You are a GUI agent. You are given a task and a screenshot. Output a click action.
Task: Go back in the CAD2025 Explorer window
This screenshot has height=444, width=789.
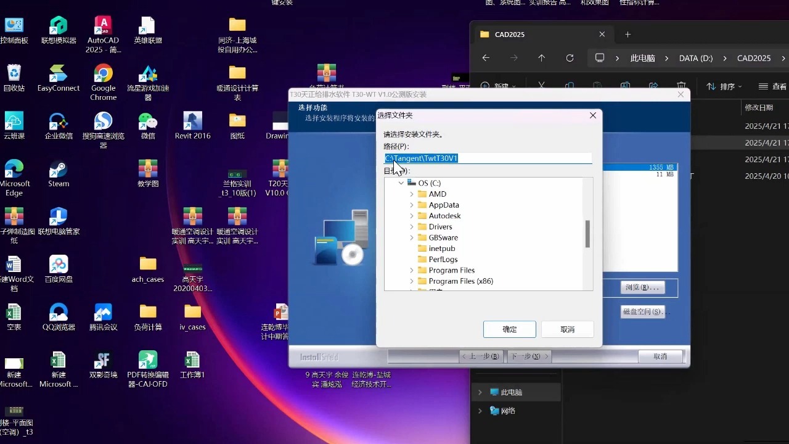pyautogui.click(x=486, y=58)
